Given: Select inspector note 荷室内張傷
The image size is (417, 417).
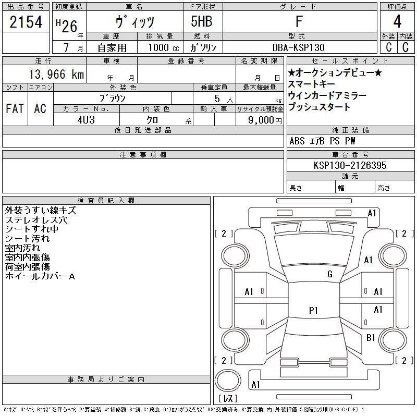Looking at the screenshot, I should click(27, 267).
